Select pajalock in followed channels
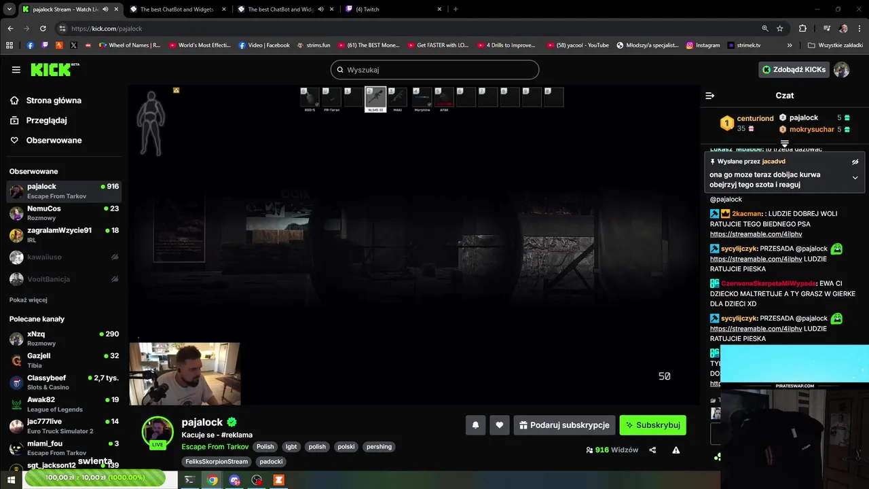This screenshot has height=489, width=869. tap(64, 191)
